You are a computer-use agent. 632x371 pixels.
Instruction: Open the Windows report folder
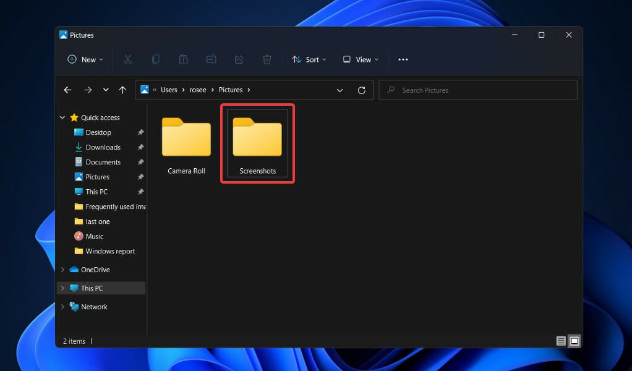coord(110,252)
